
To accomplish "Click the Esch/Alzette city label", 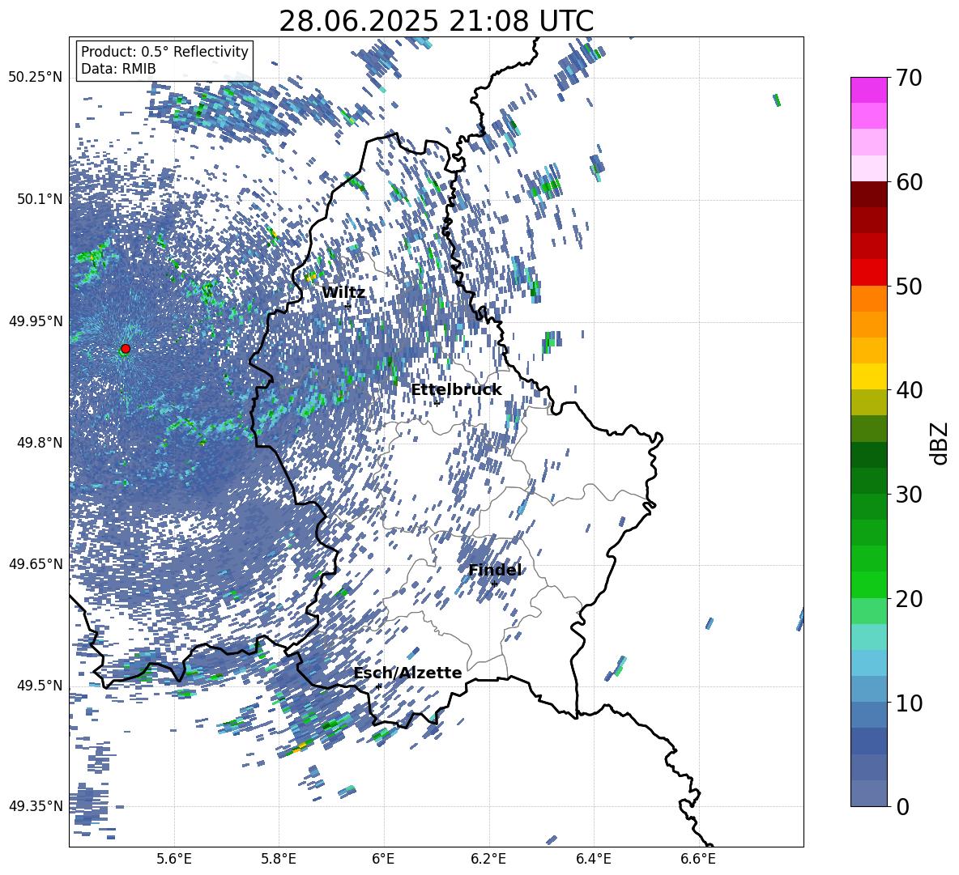I will 408,673.
